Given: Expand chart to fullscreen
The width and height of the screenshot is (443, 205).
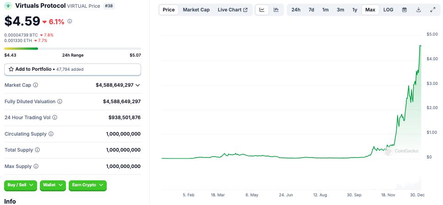Looking at the screenshot, I should (433, 10).
